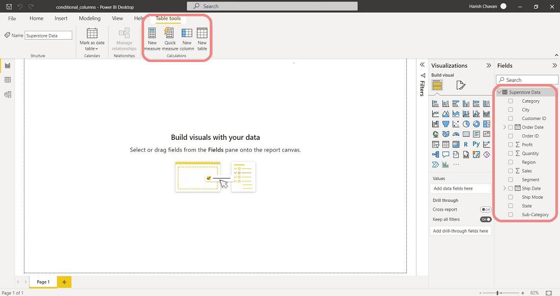Click the zoom in plus button
Image resolution: width=560 pixels, height=296 pixels.
coord(522,293)
